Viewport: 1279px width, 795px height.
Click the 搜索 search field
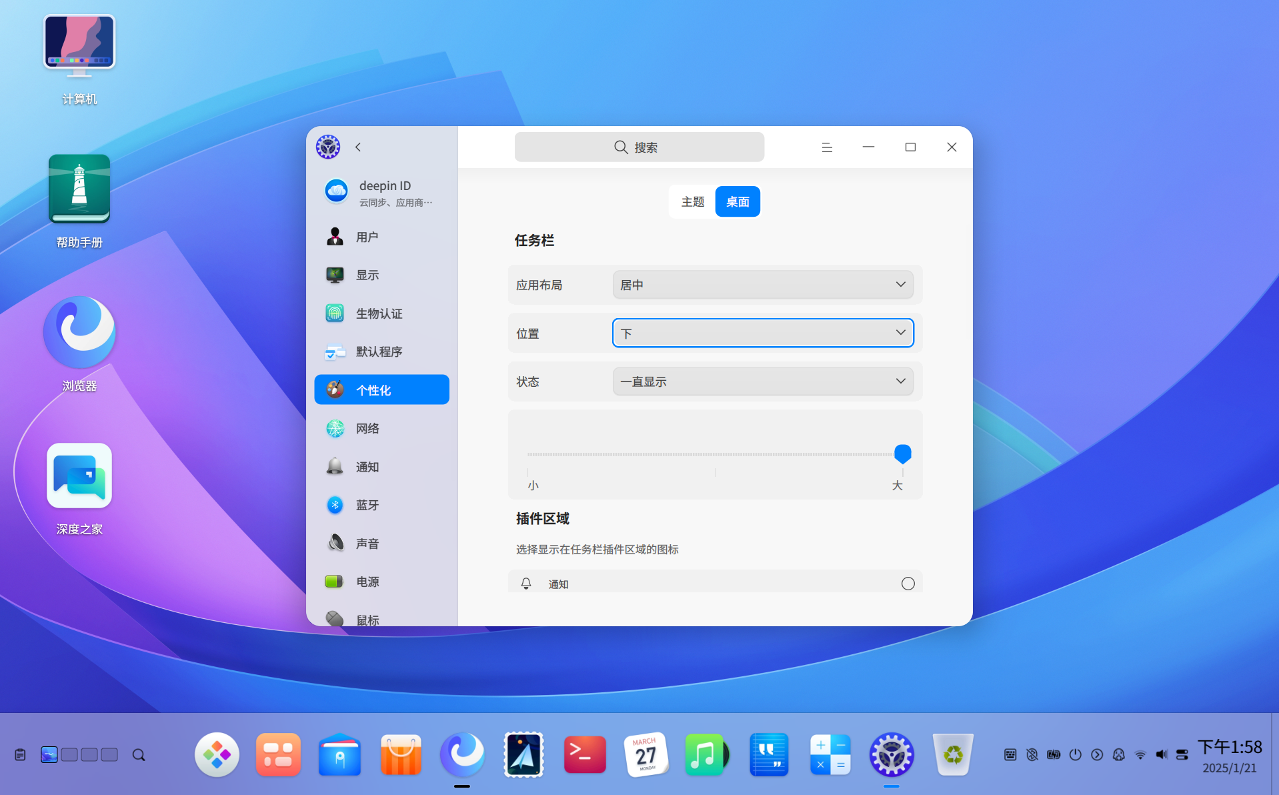[639, 147]
